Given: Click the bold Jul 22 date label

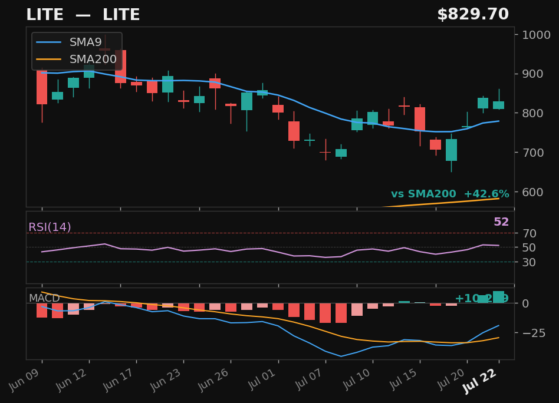Looking at the screenshot, I should (481, 381).
